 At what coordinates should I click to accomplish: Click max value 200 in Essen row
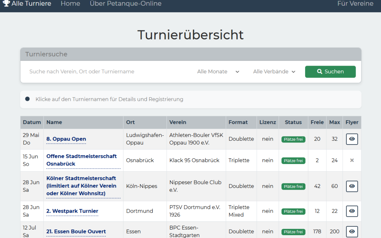[x=334, y=231]
